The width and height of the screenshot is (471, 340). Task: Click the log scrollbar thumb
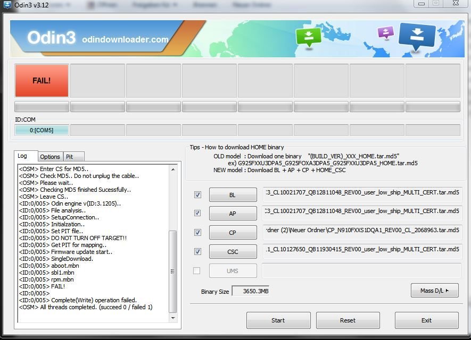click(173, 271)
